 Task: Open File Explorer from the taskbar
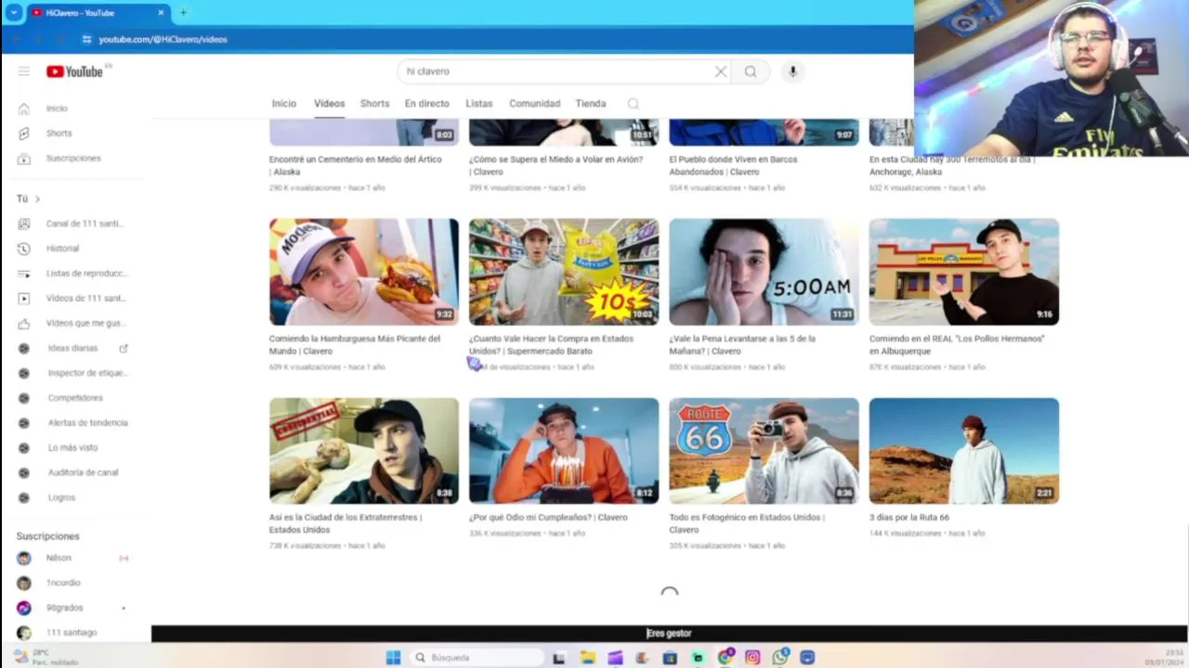588,657
